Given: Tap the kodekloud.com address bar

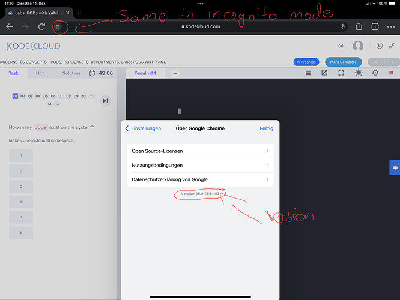Looking at the screenshot, I should (201, 26).
